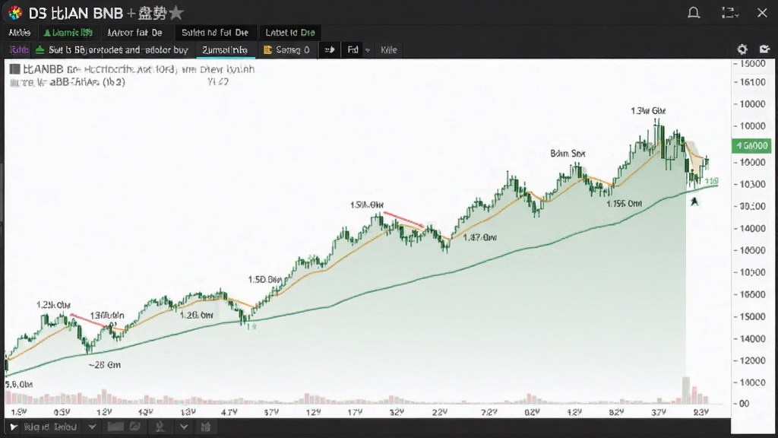The image size is (778, 438).
Task: Click the right-arrow toolbar button
Action: tap(330, 49)
